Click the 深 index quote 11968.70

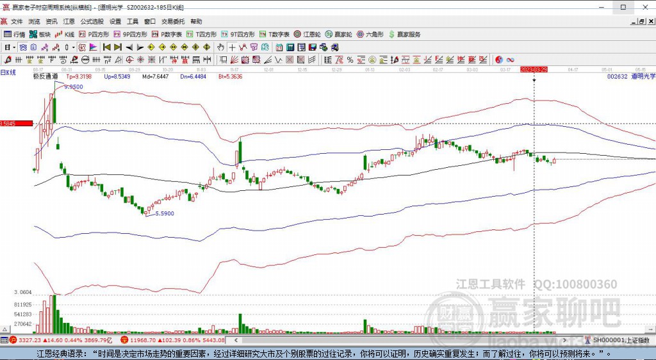tap(143, 340)
